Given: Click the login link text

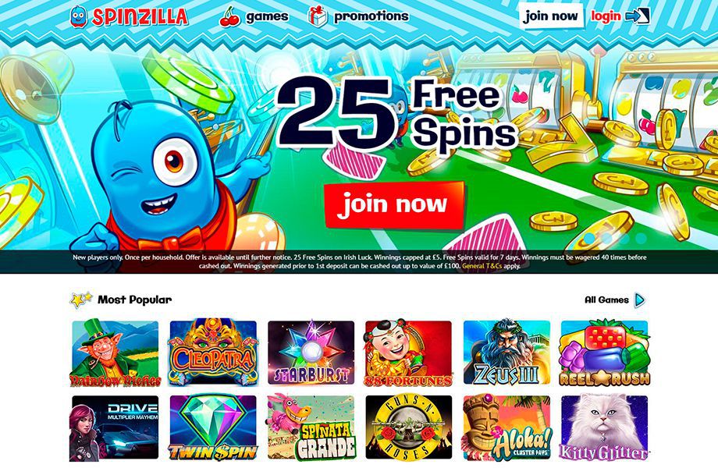Looking at the screenshot, I should click(x=606, y=16).
